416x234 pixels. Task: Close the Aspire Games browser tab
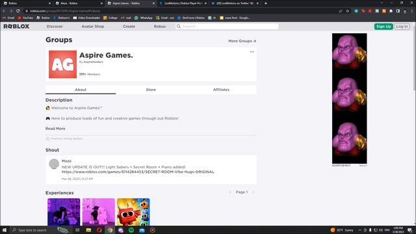coord(153,3)
